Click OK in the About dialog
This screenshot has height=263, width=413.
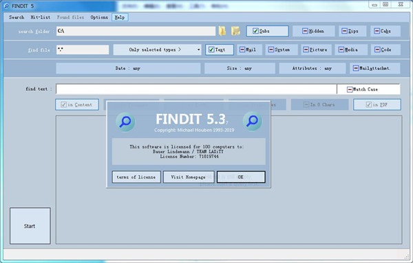tap(241, 177)
